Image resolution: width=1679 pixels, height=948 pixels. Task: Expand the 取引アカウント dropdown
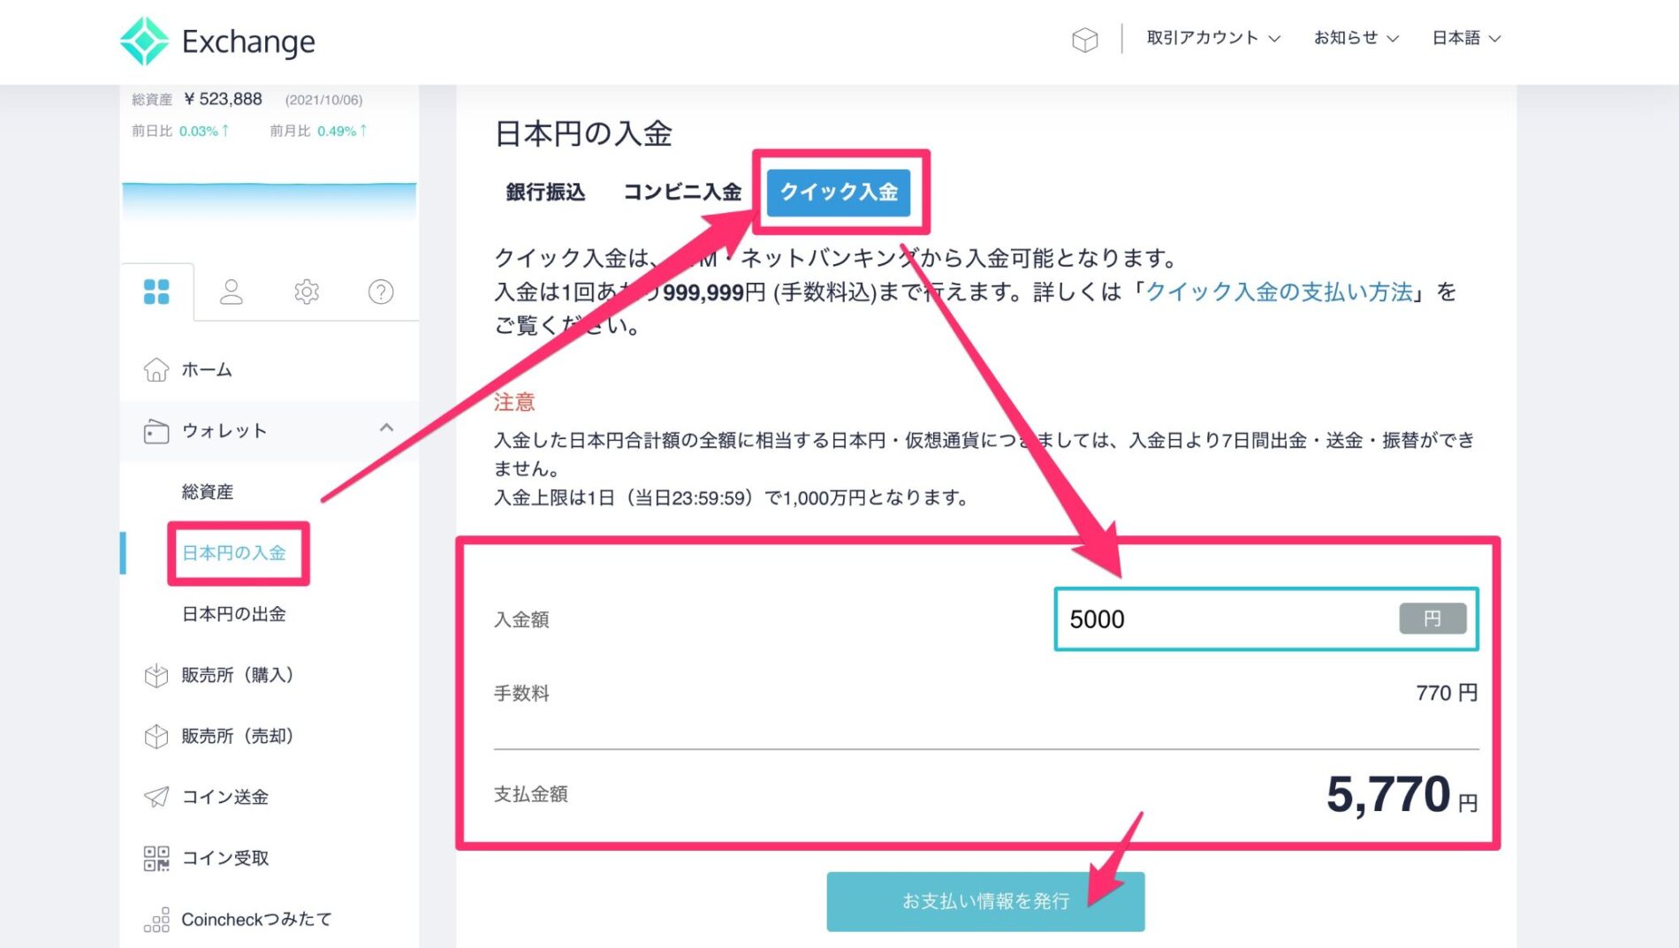(1213, 38)
